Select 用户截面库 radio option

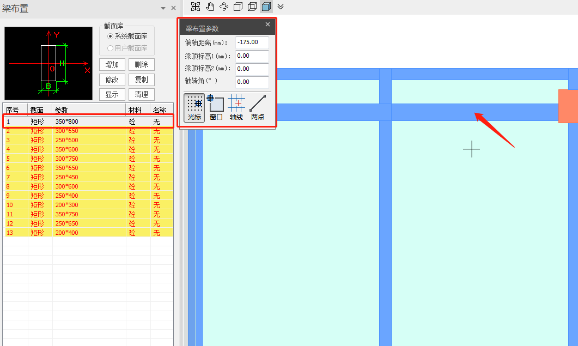click(x=111, y=48)
